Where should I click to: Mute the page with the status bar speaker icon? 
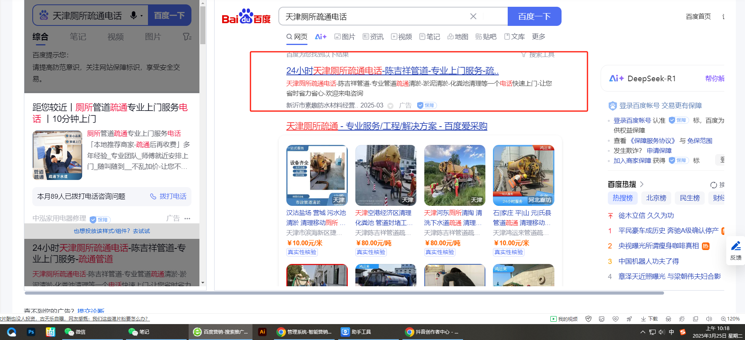[709, 319]
